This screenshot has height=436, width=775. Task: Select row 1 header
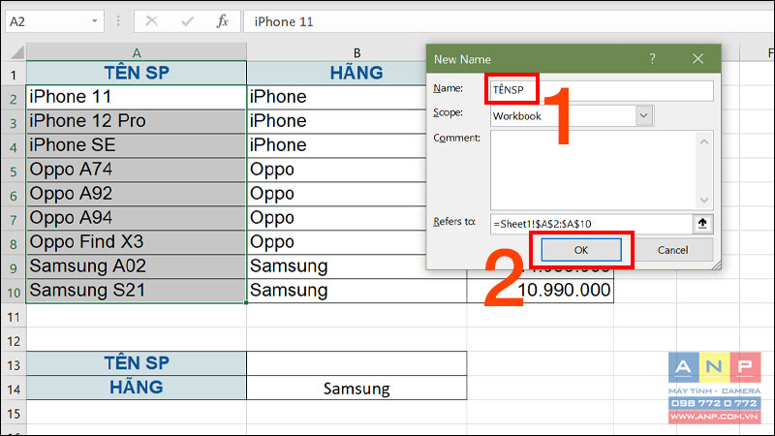14,75
